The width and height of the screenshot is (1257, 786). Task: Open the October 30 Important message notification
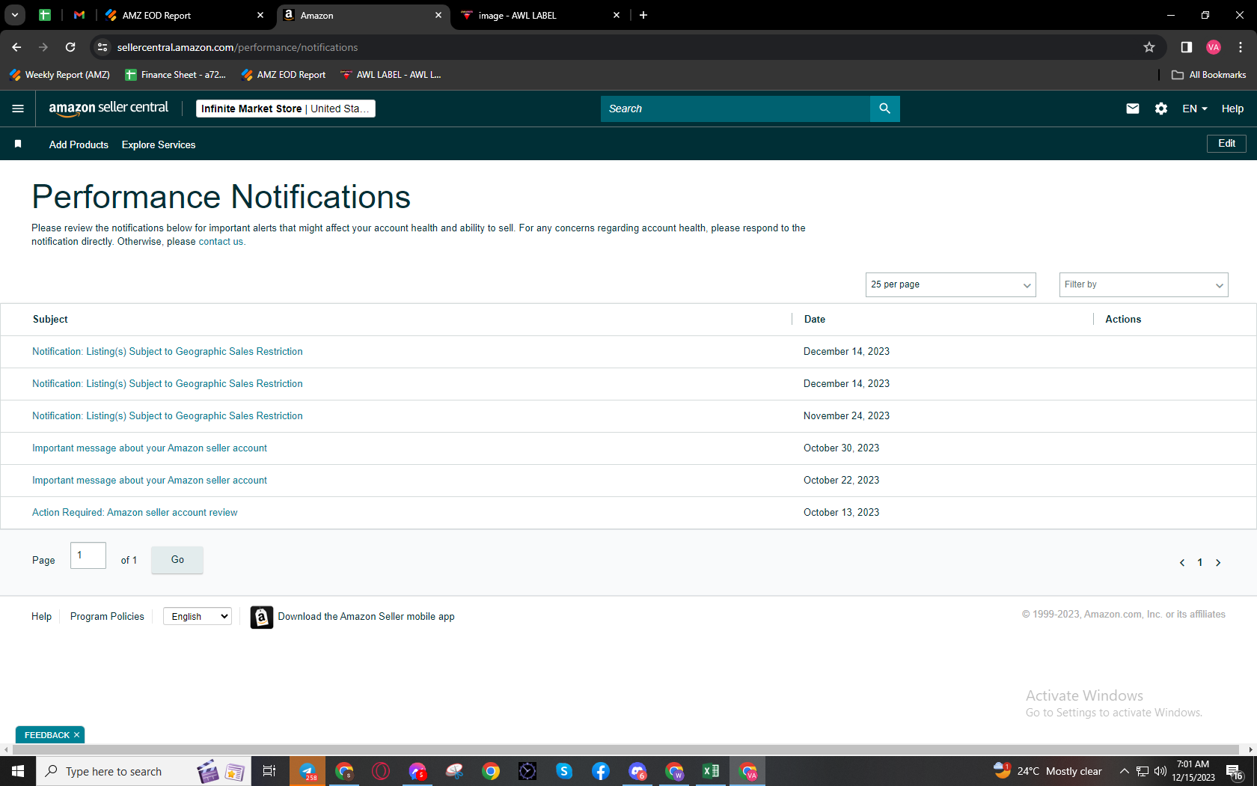click(150, 448)
